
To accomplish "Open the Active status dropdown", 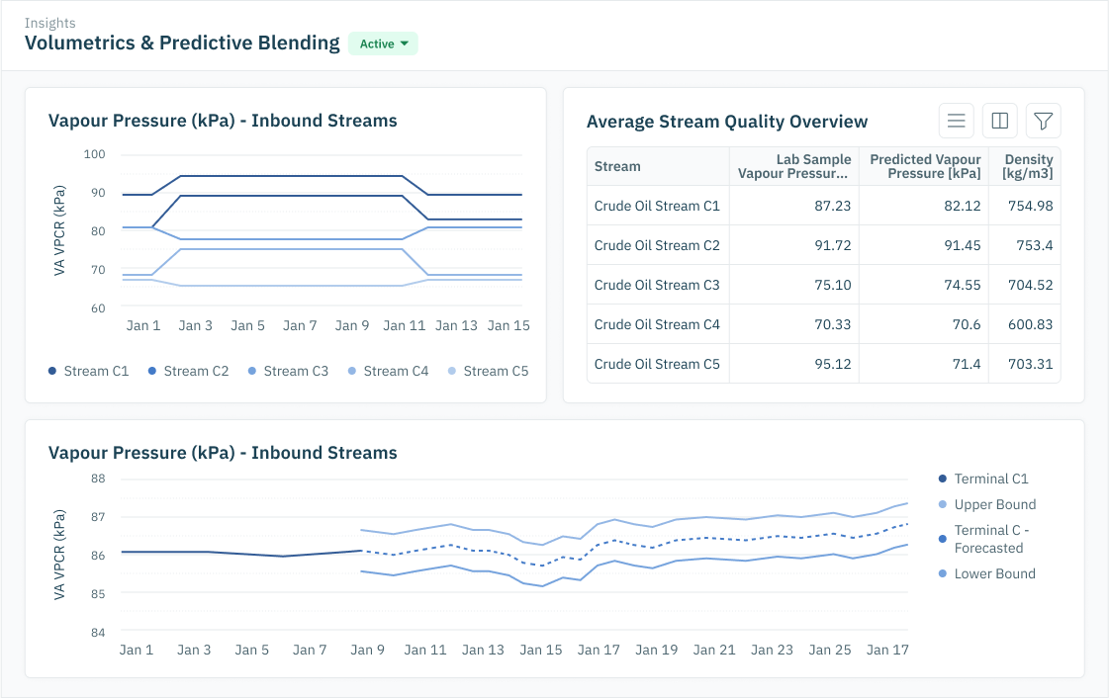I will (383, 44).
